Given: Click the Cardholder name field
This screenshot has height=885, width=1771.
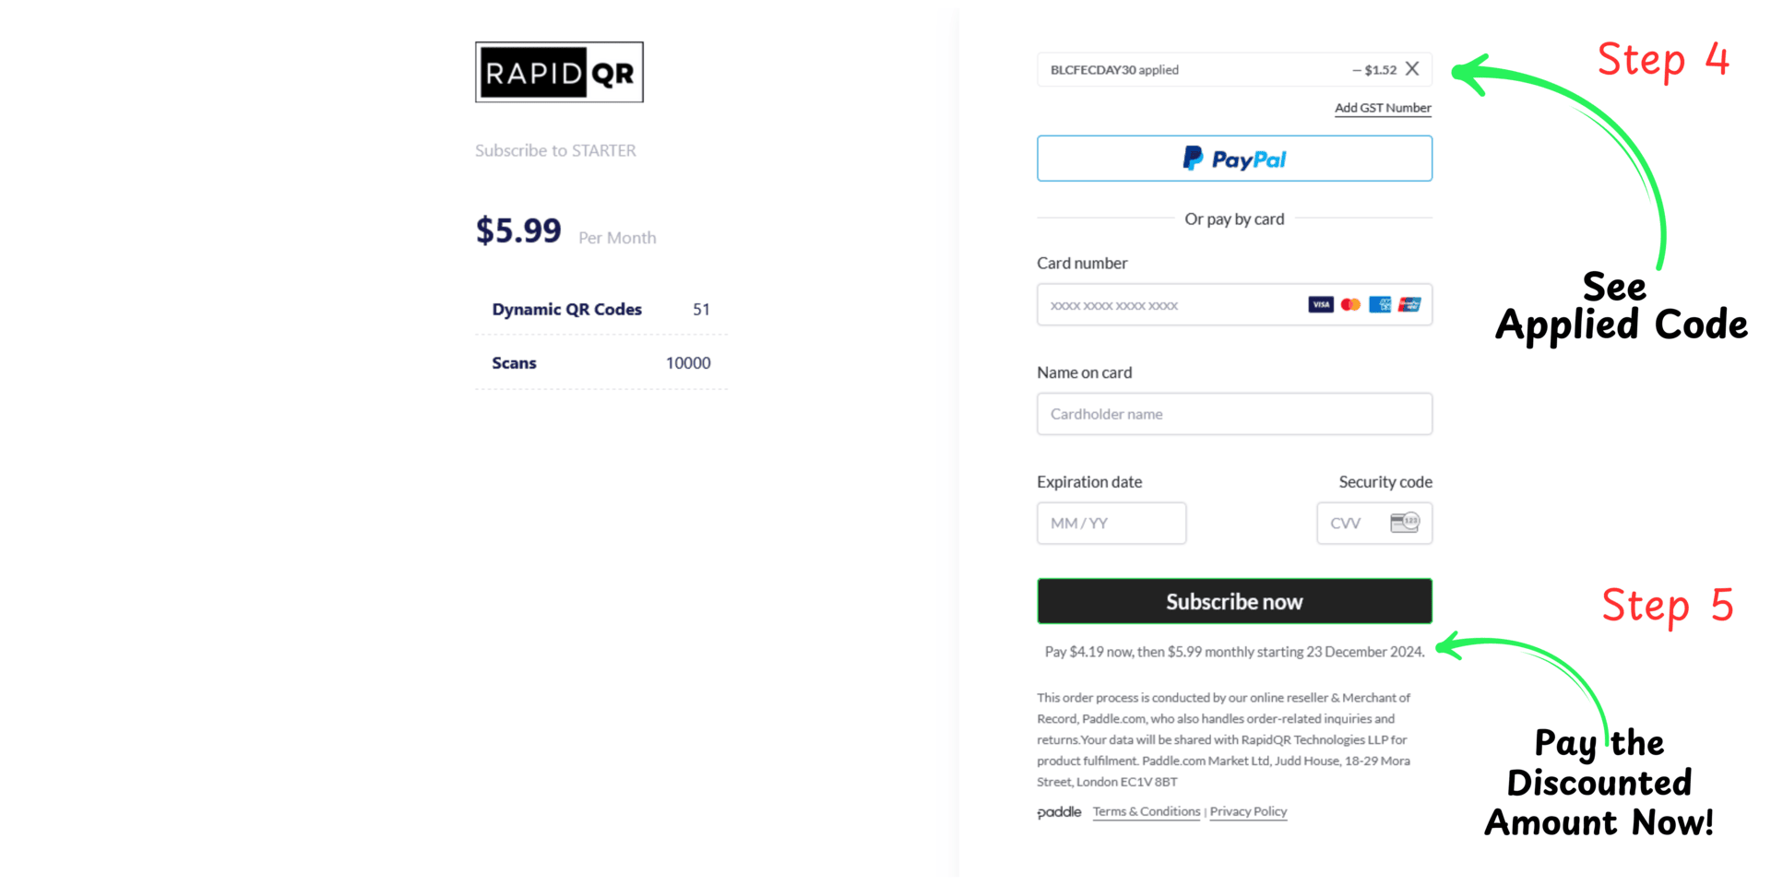Looking at the screenshot, I should click(1234, 414).
